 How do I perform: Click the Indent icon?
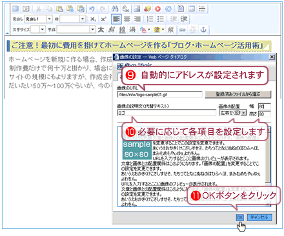tap(184, 19)
